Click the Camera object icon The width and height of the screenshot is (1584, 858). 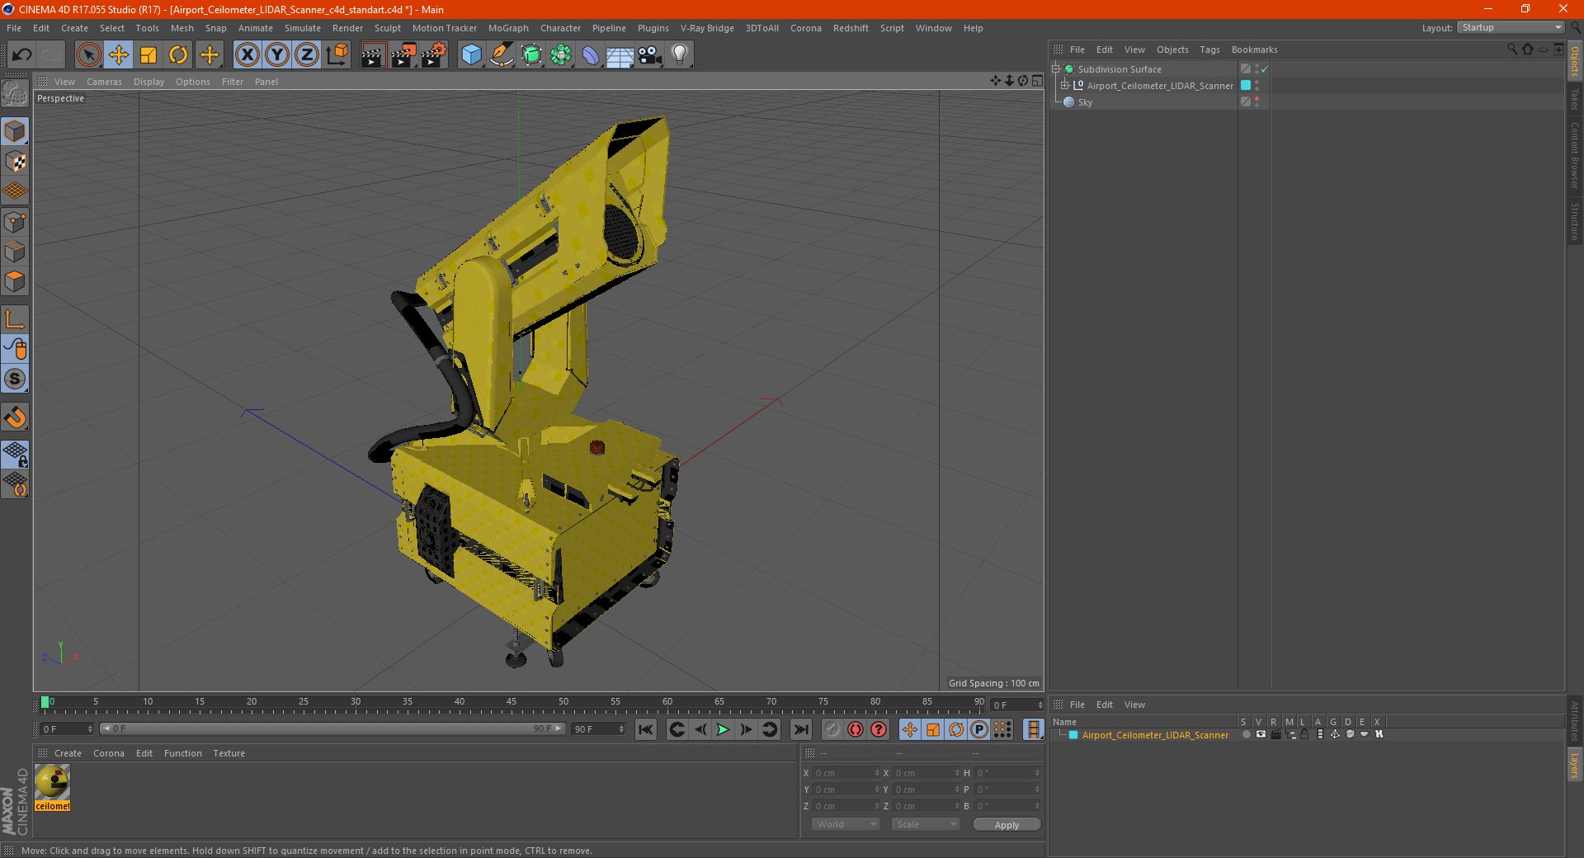pos(649,55)
